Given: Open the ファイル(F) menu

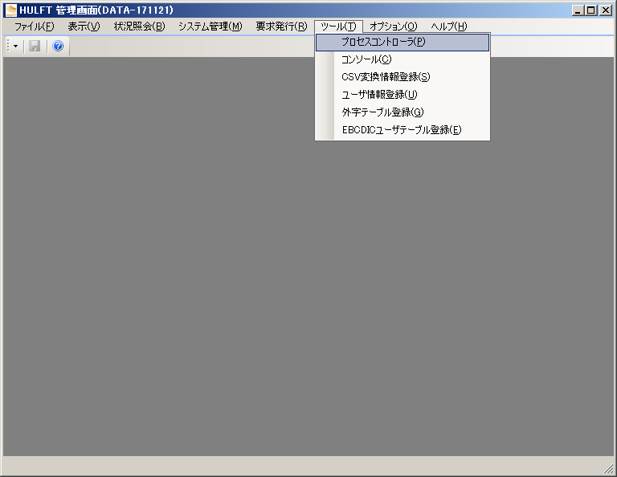Looking at the screenshot, I should 34,26.
